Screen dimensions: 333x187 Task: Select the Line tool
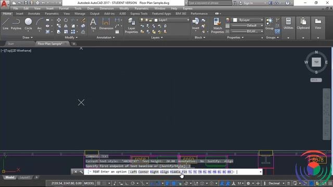[6, 24]
